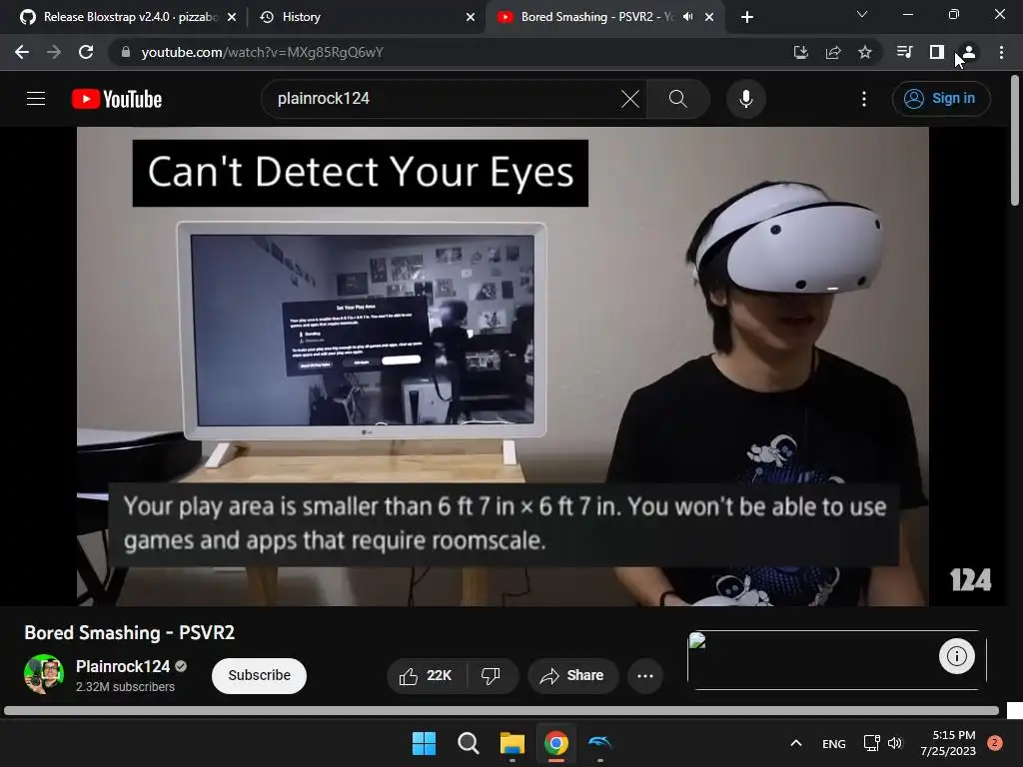Screen dimensions: 1023x767
Task: Click the video title Bored Smashing - PSVR2
Action: 129,632
